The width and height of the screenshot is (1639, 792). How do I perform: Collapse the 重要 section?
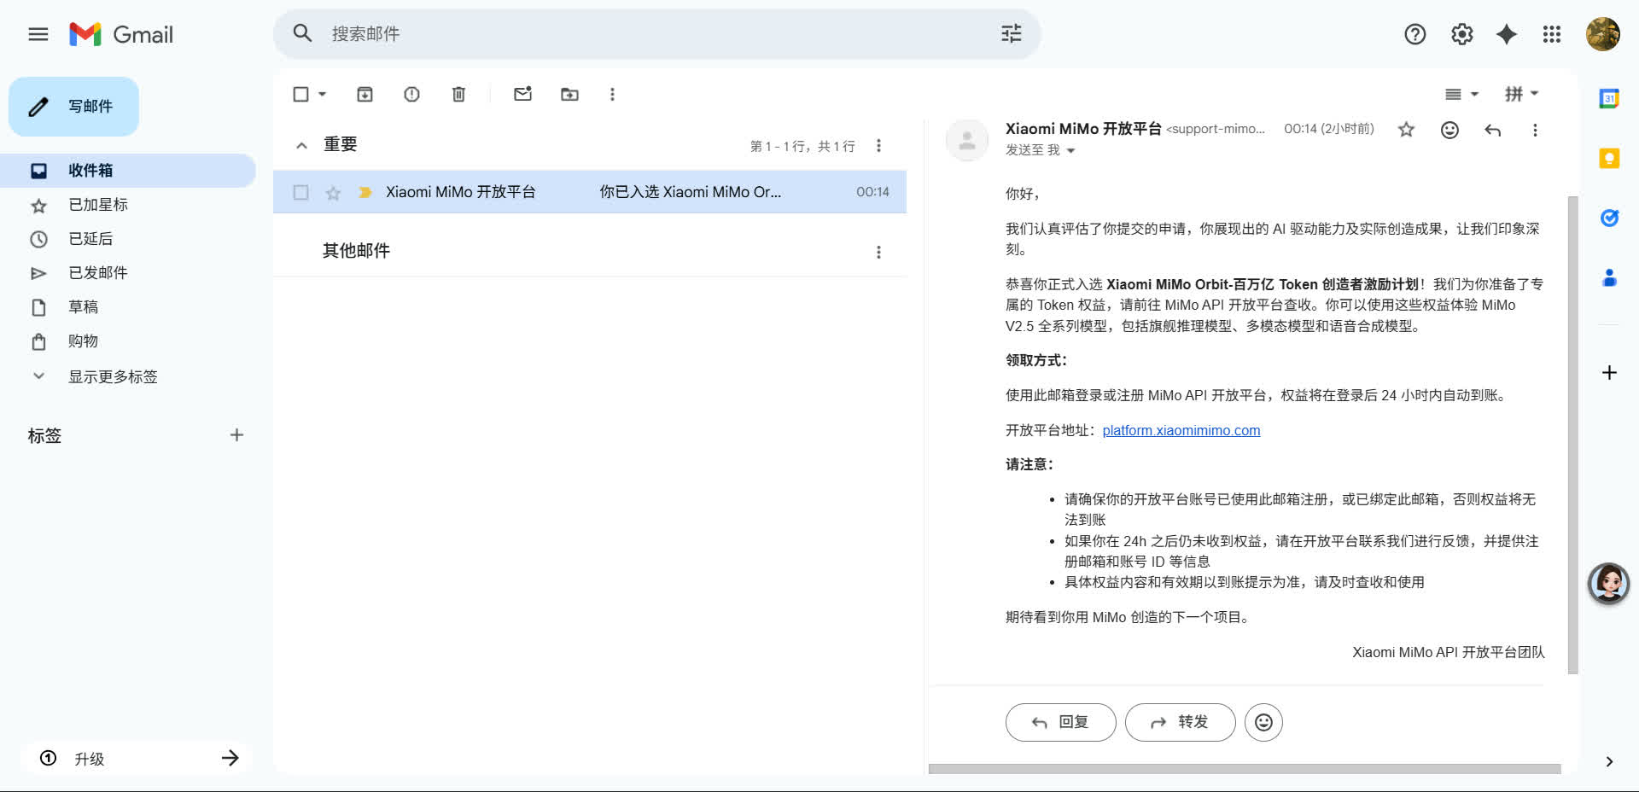click(301, 146)
